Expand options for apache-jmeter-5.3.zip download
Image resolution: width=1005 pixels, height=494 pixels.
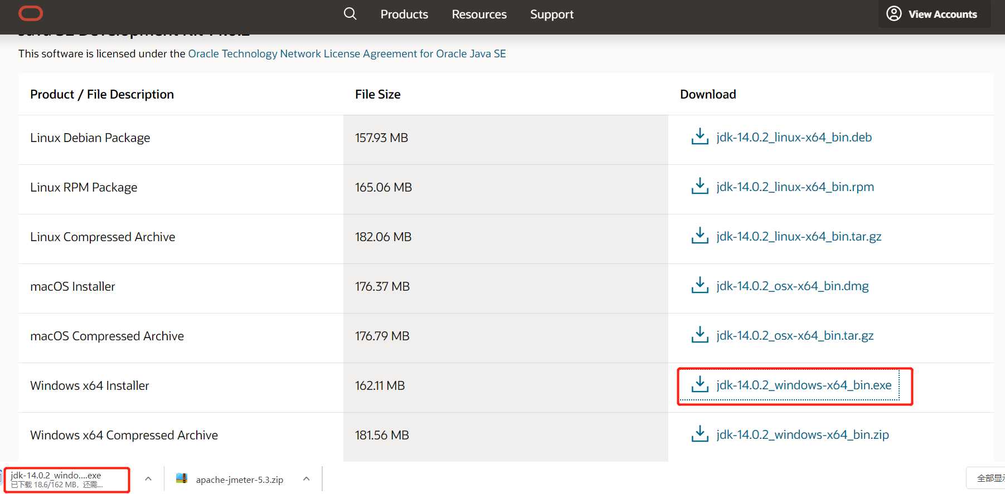(x=306, y=479)
